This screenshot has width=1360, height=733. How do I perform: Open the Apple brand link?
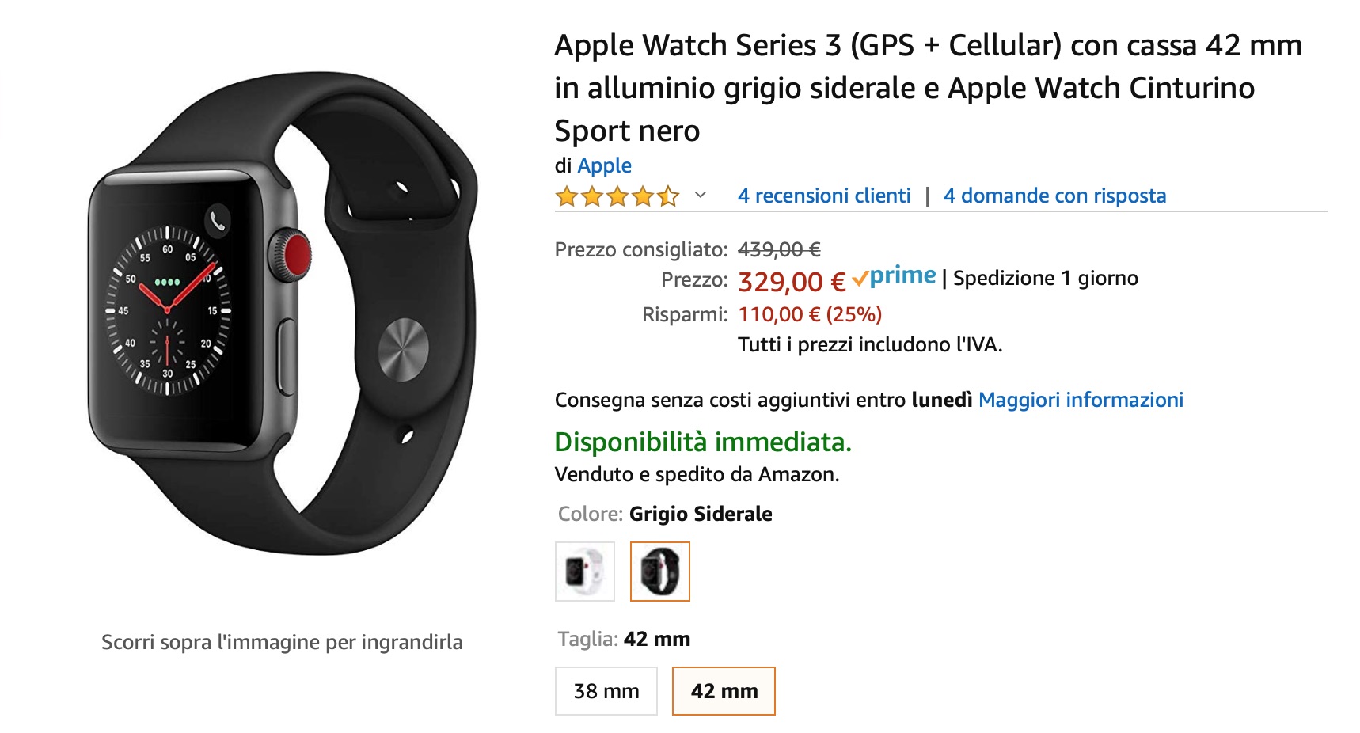coord(604,166)
